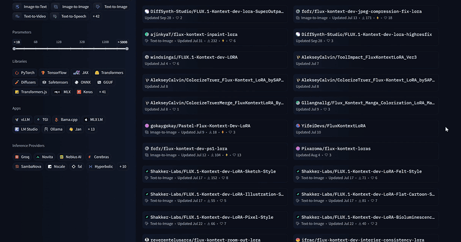
Task: Toggle the GGUF library filter
Action: click(x=105, y=82)
